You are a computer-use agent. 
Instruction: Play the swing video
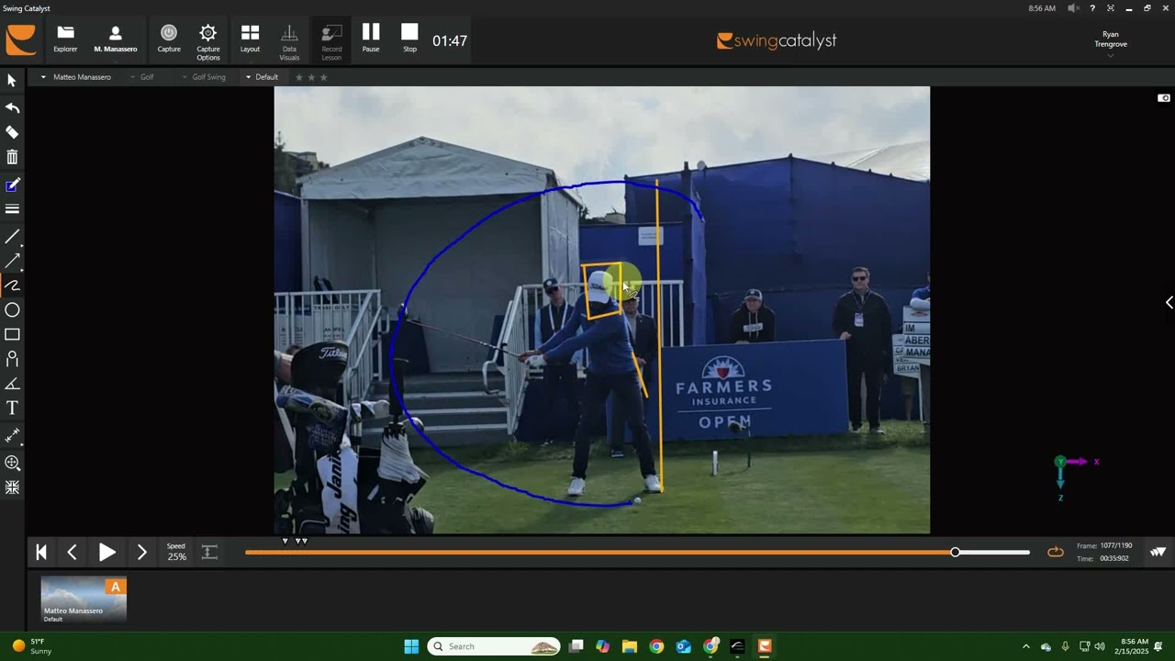(x=106, y=553)
